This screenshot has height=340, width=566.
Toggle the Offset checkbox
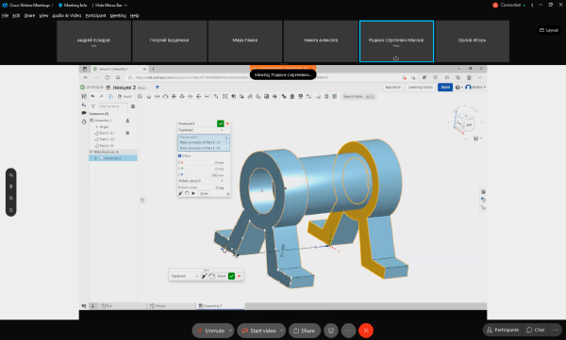(x=180, y=155)
